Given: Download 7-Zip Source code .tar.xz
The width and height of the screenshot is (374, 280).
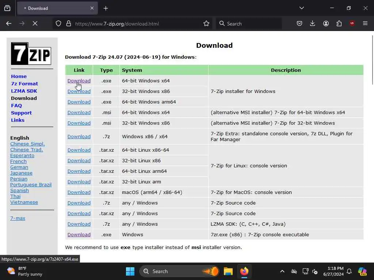Looking at the screenshot, I should 79,214.
